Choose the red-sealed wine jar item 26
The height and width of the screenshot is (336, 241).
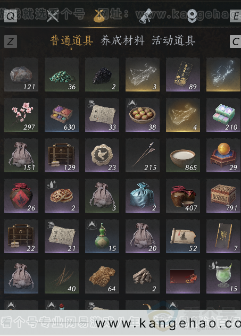tap(21, 196)
